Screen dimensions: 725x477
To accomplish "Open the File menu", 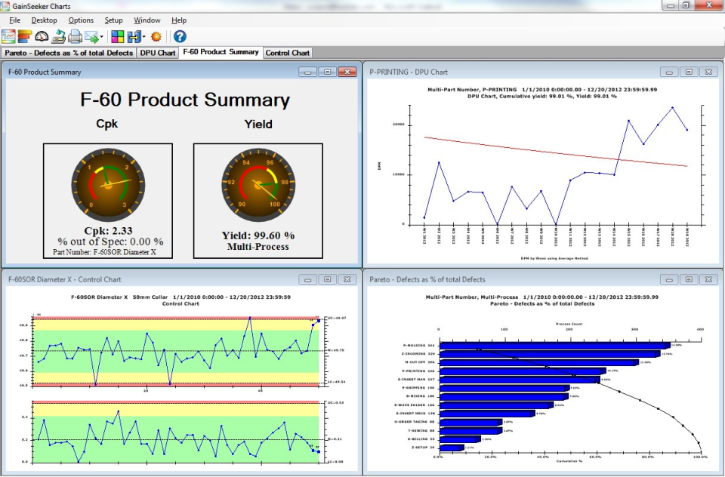I will (x=14, y=20).
